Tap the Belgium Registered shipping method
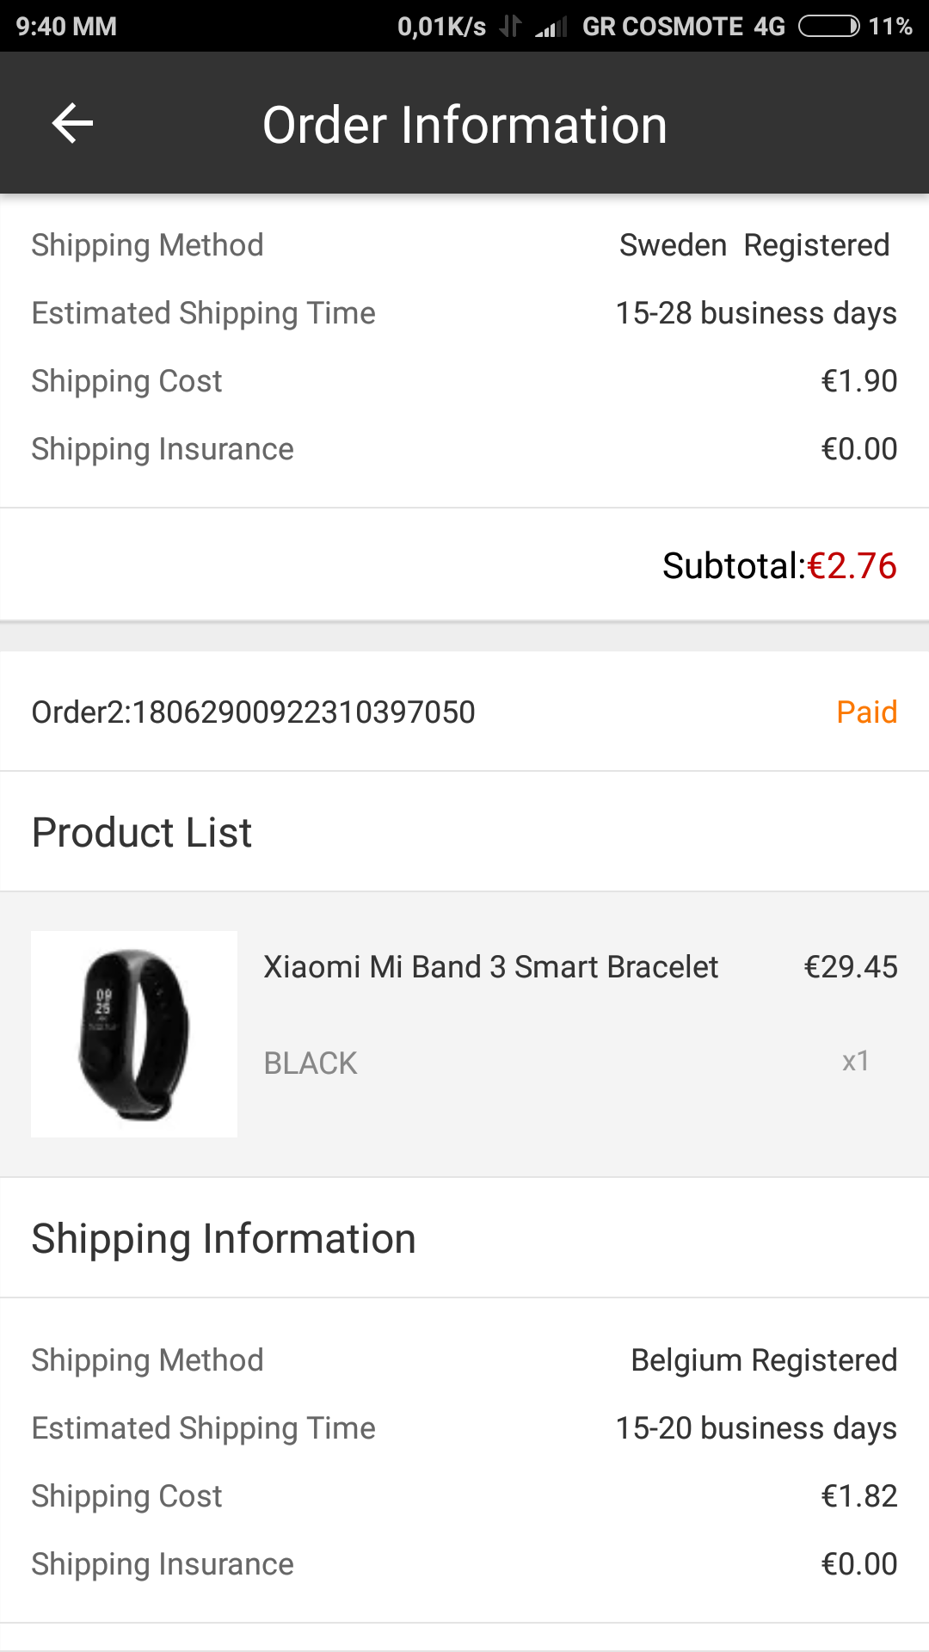The height and width of the screenshot is (1652, 929). (x=764, y=1360)
